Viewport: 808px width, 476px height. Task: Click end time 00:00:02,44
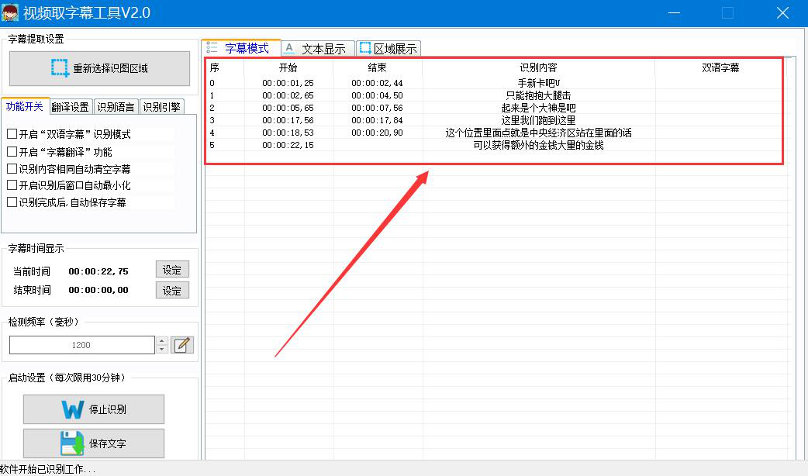377,83
